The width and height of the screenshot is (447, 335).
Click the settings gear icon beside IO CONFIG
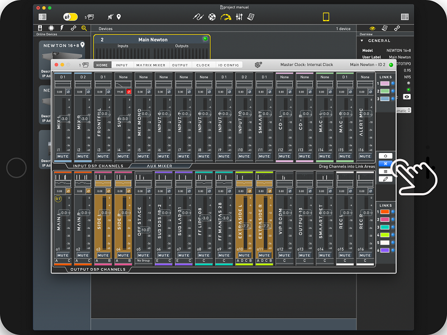click(x=258, y=65)
